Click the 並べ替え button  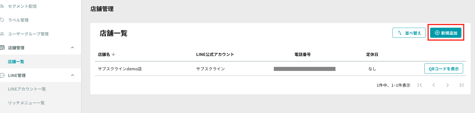click(x=409, y=33)
